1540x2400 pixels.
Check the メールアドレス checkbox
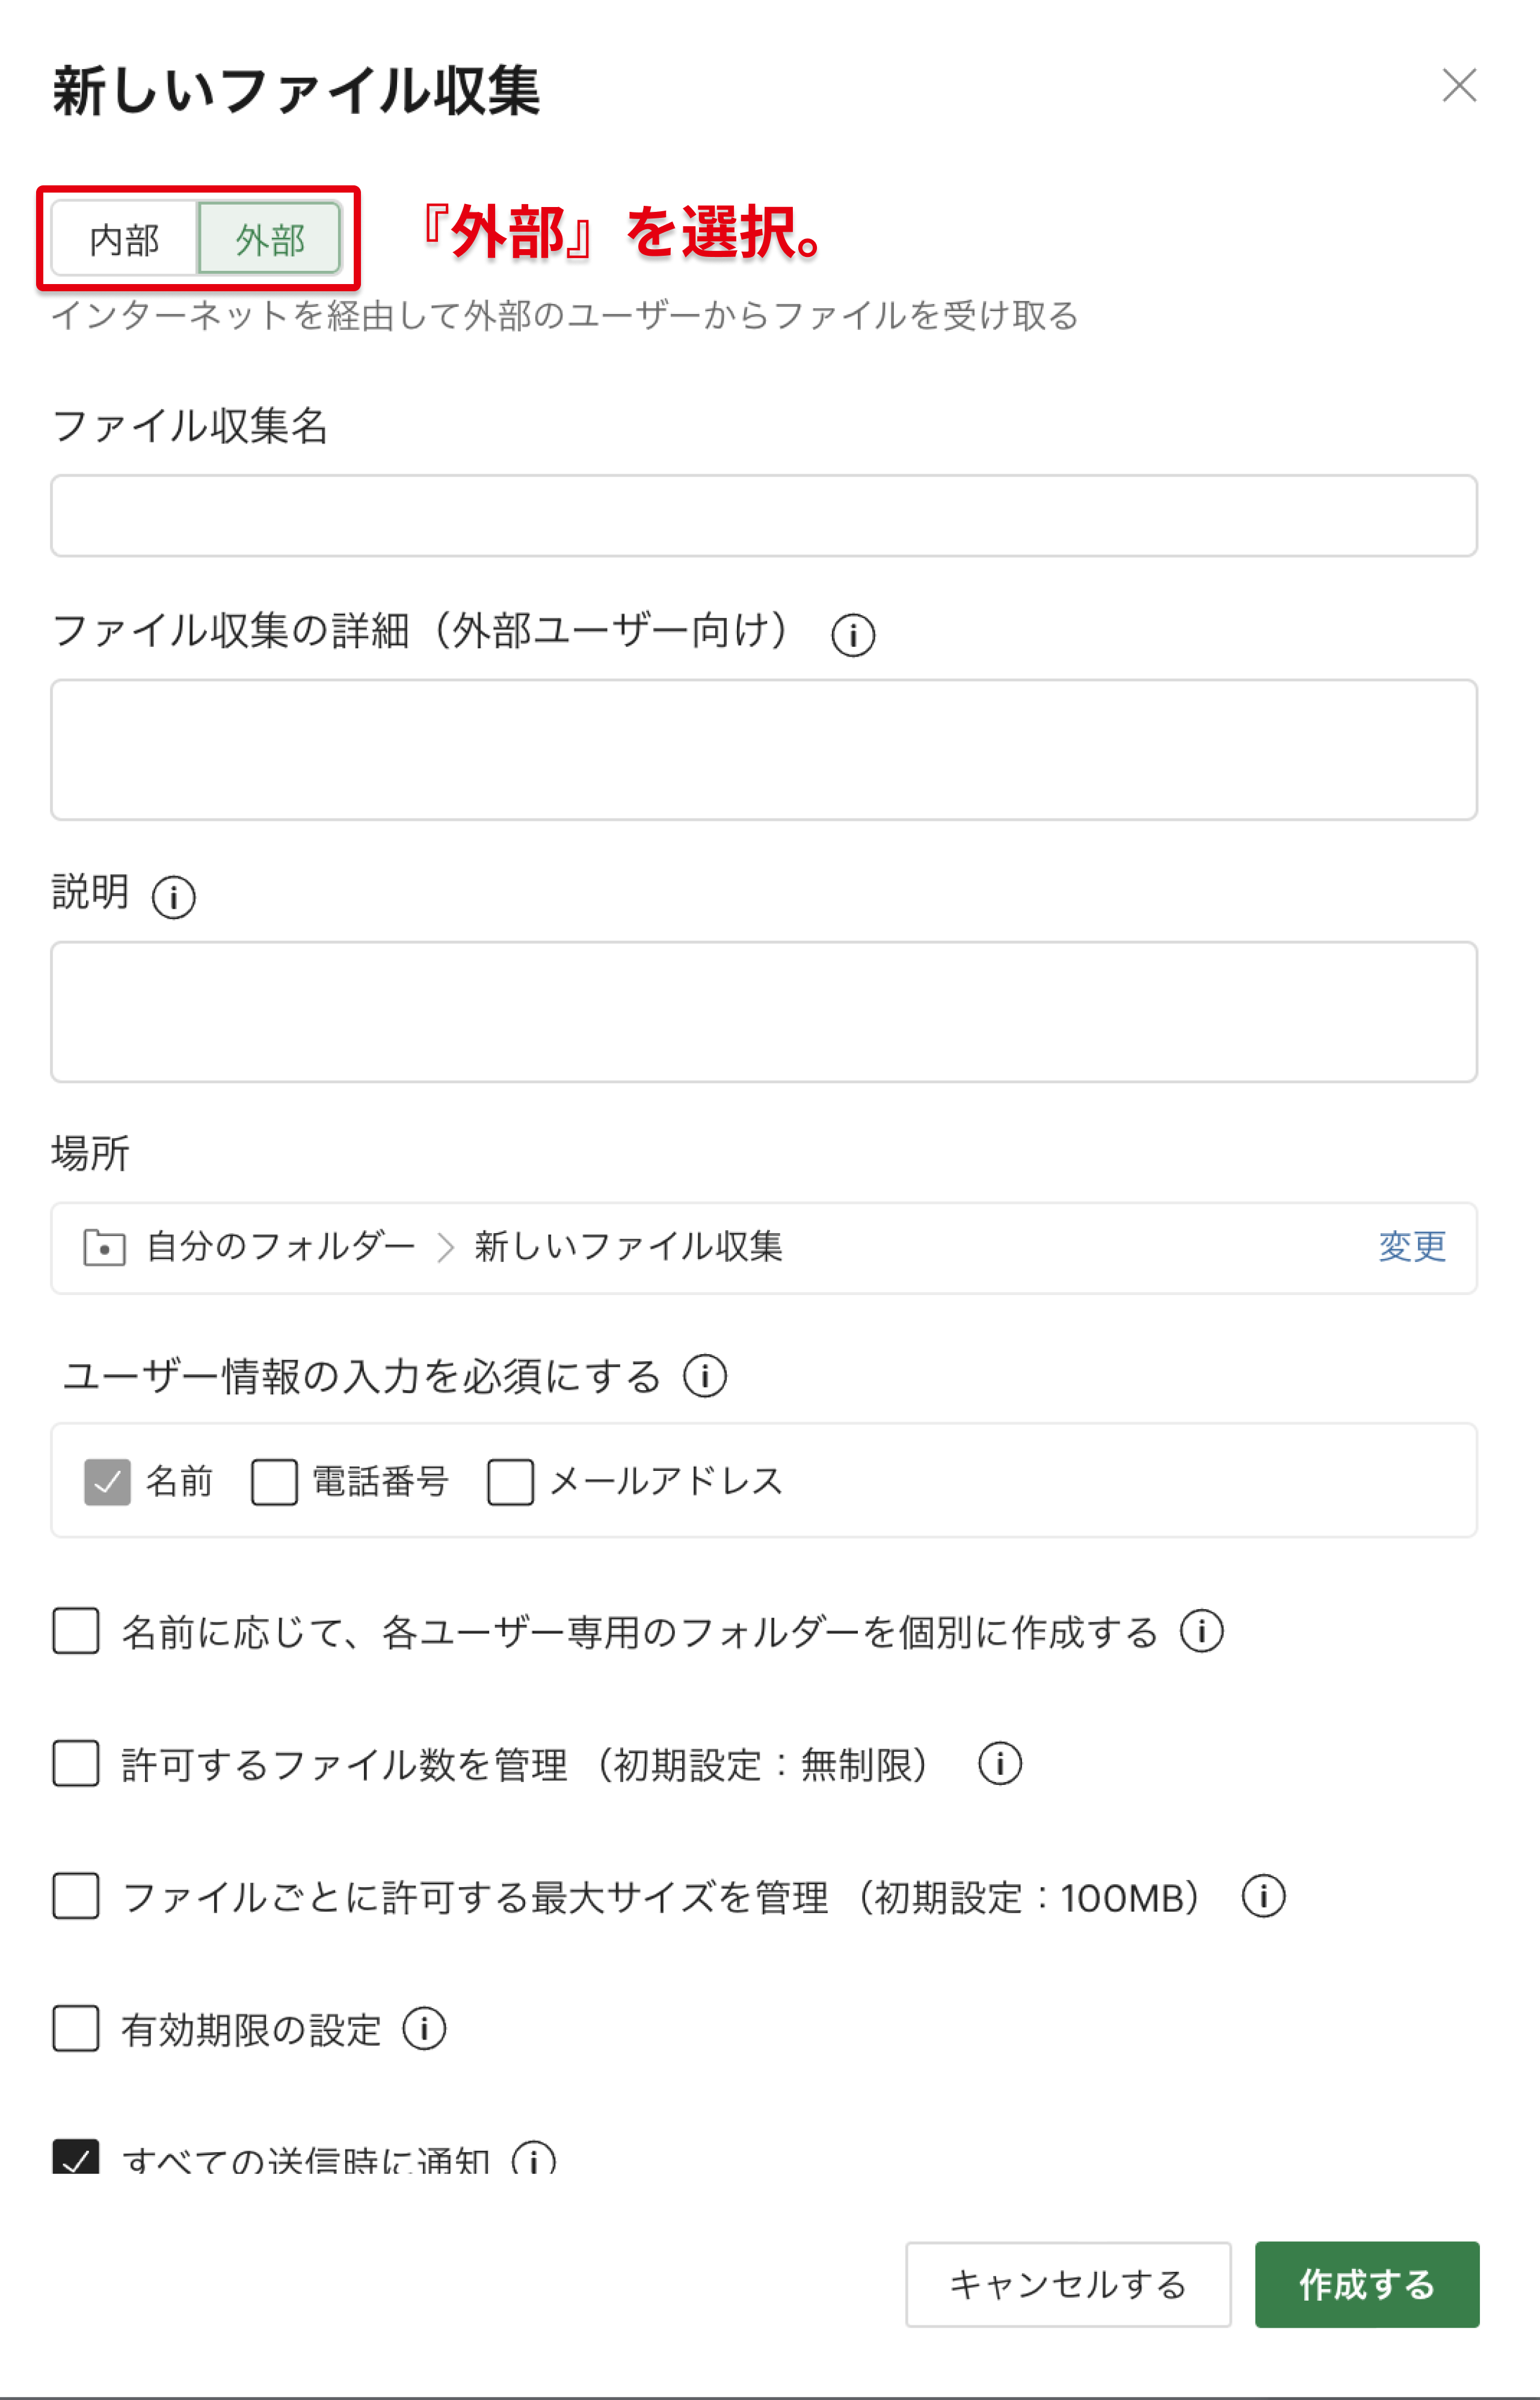pos(510,1482)
